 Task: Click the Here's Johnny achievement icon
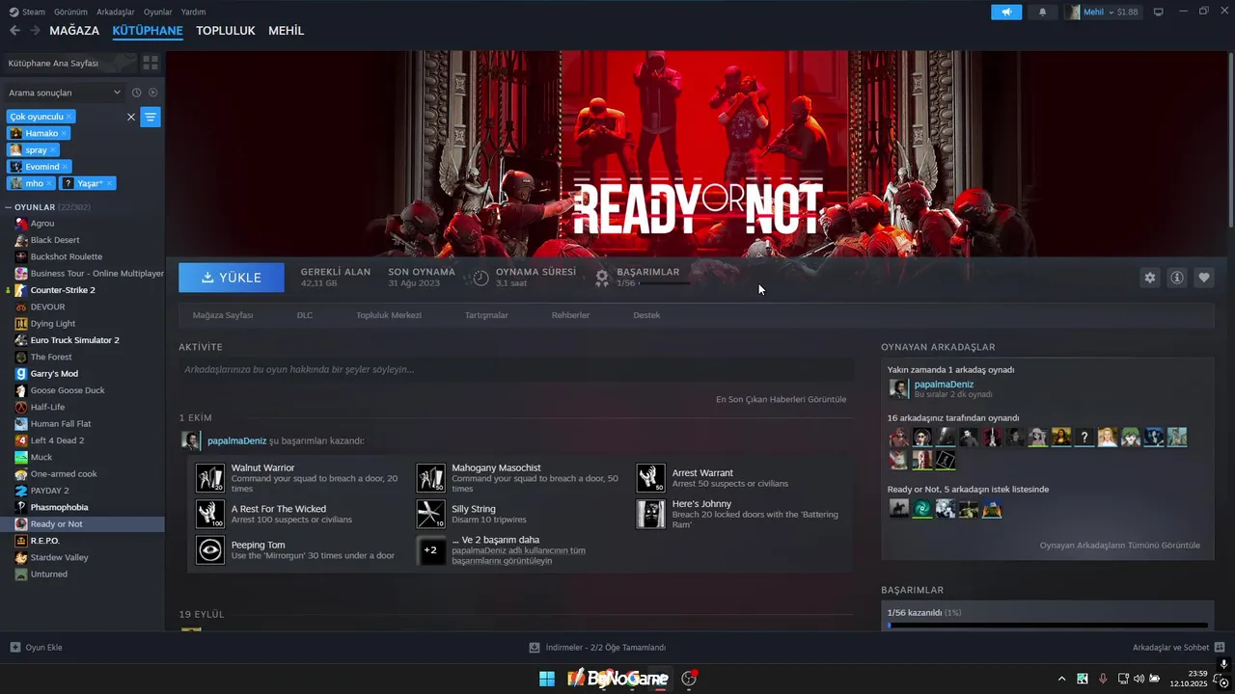[651, 514]
